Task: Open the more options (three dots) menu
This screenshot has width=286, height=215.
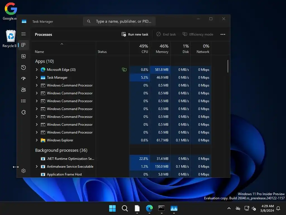Action: pos(223,34)
